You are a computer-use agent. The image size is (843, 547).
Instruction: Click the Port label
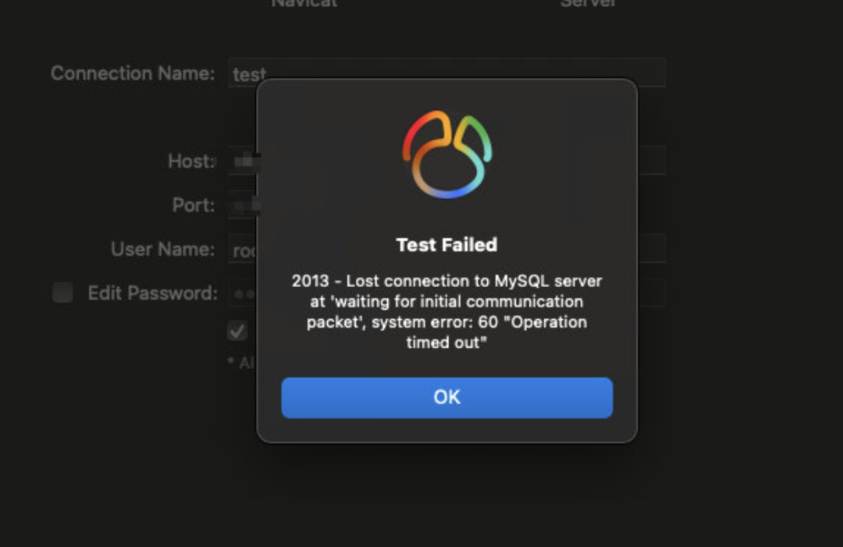click(x=194, y=205)
